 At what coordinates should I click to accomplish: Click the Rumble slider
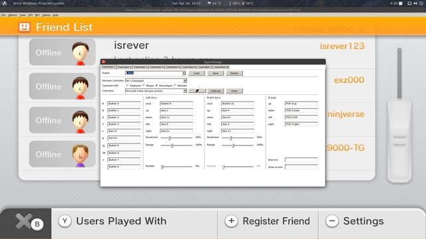point(176,167)
